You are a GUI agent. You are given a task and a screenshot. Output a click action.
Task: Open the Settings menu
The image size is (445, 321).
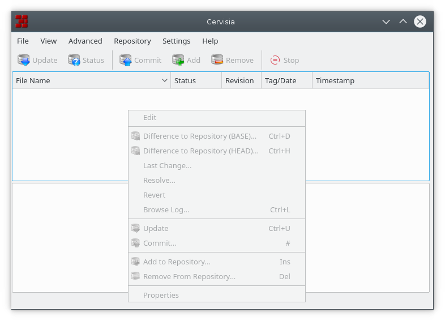(177, 41)
